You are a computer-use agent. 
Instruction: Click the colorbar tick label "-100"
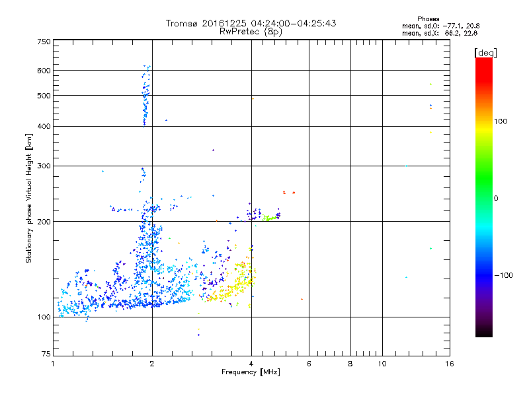[x=503, y=275]
